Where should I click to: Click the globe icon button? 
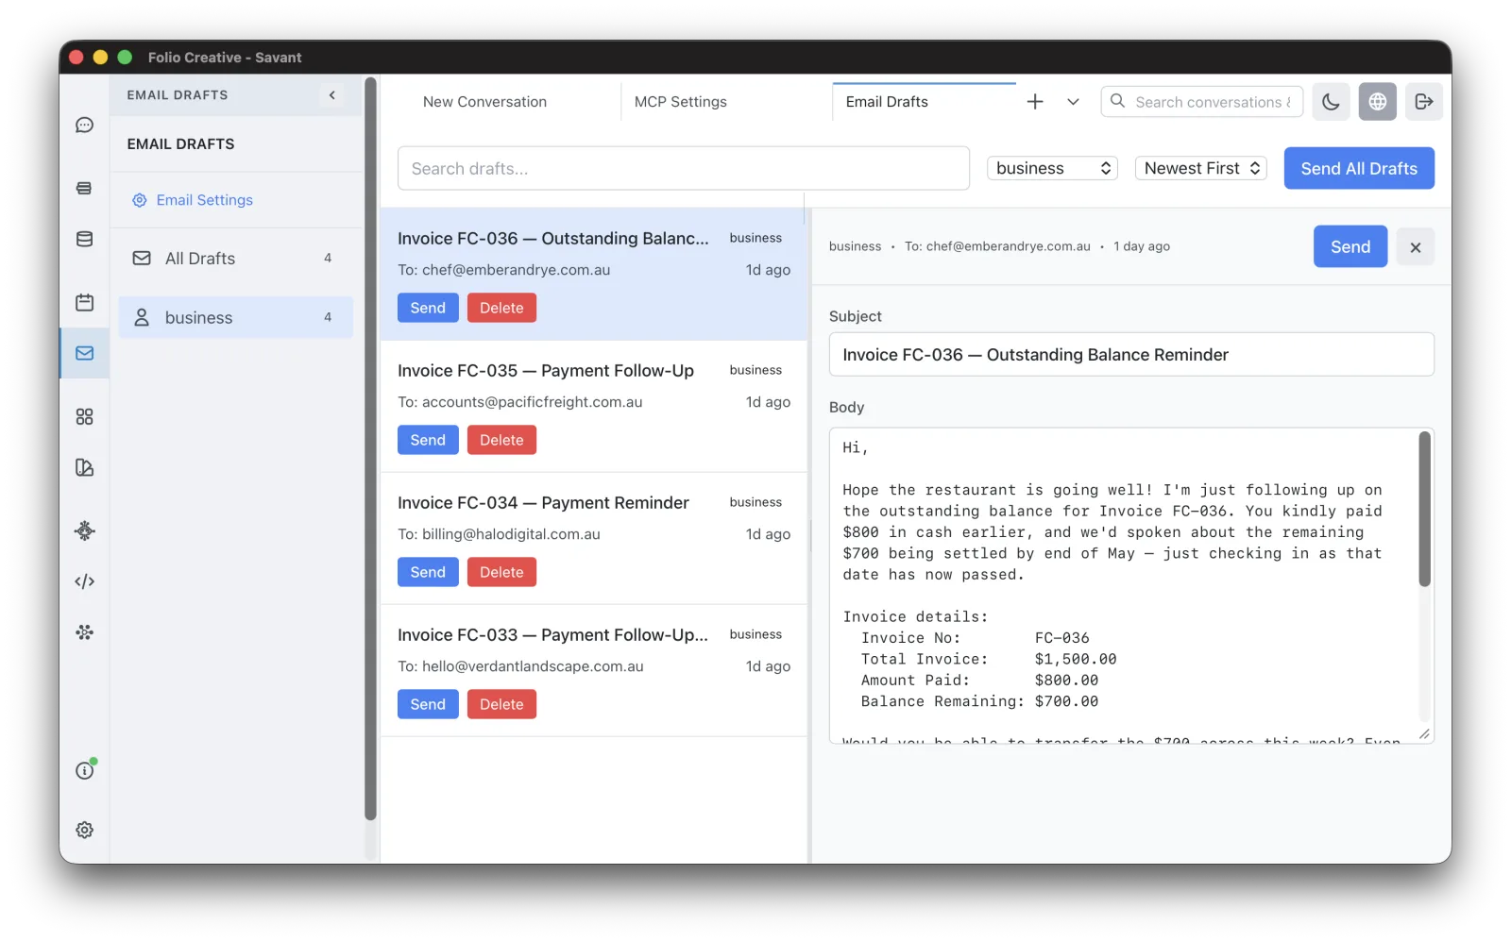coord(1378,102)
